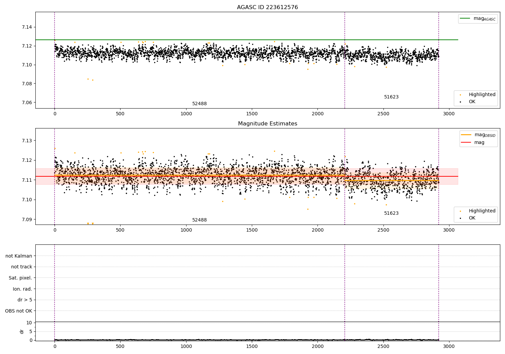This screenshot has height=354, width=505.
Task: Click the 'not Kalman' axis label
Action: tap(19, 256)
